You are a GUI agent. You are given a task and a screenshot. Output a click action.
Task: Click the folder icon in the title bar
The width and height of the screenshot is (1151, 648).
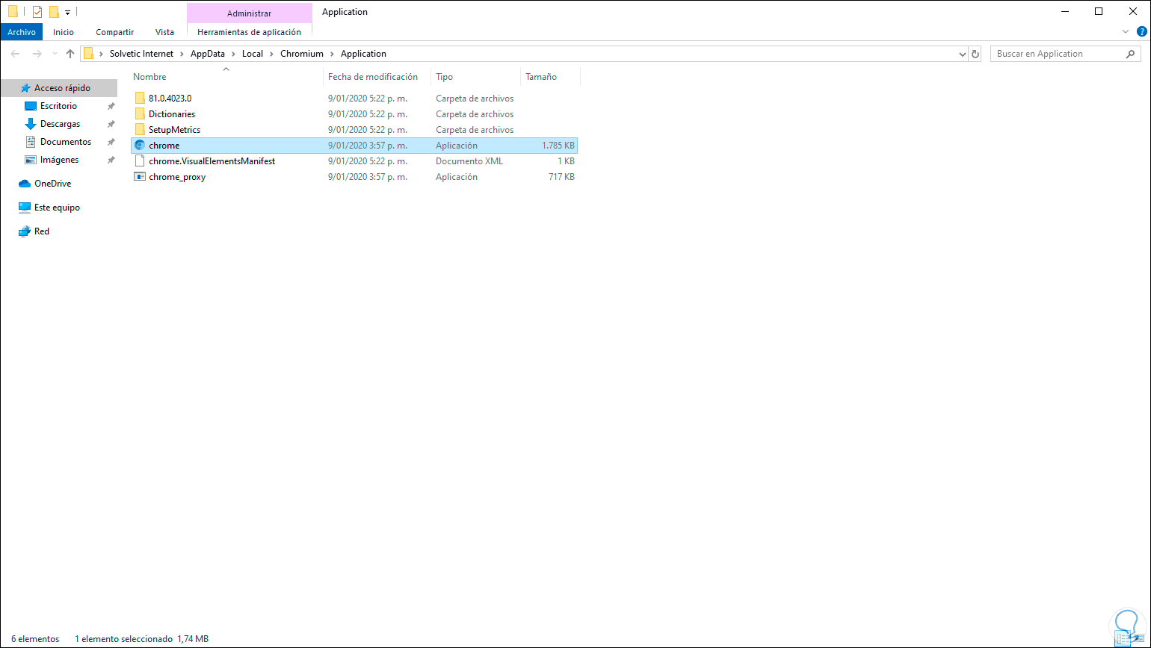pyautogui.click(x=13, y=12)
